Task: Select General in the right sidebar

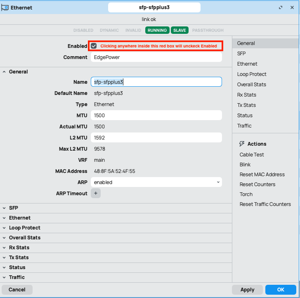Action: point(265,43)
